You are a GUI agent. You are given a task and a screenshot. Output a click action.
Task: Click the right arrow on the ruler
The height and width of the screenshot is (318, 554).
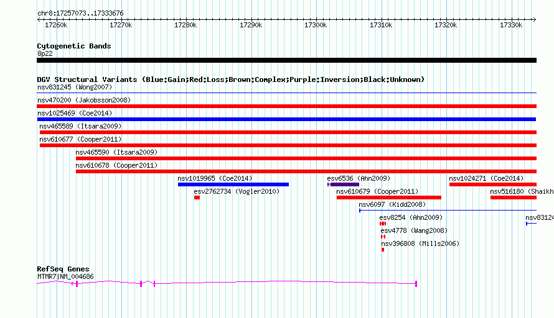(535, 19)
